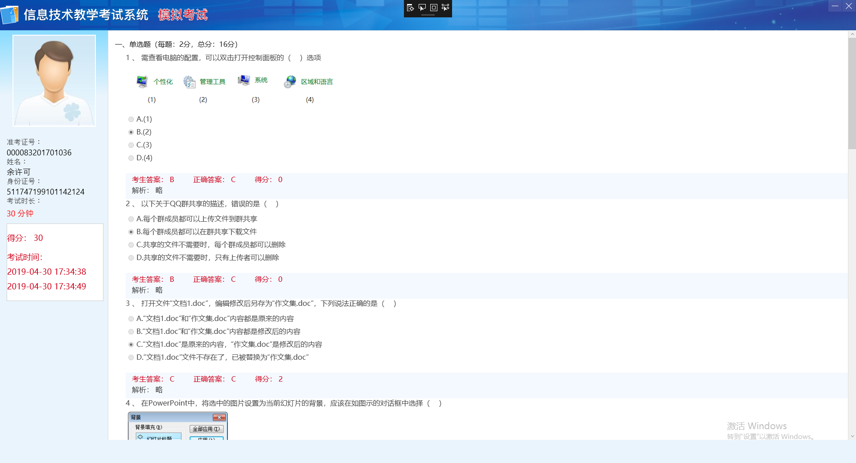
Task: Open the Live Visual Tree debug icon
Action: coord(410,8)
